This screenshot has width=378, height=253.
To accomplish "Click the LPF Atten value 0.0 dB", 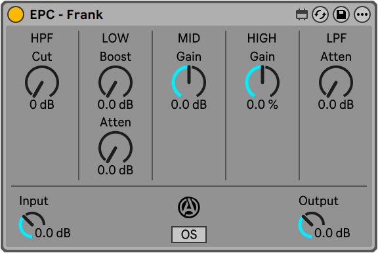I will 336,104.
